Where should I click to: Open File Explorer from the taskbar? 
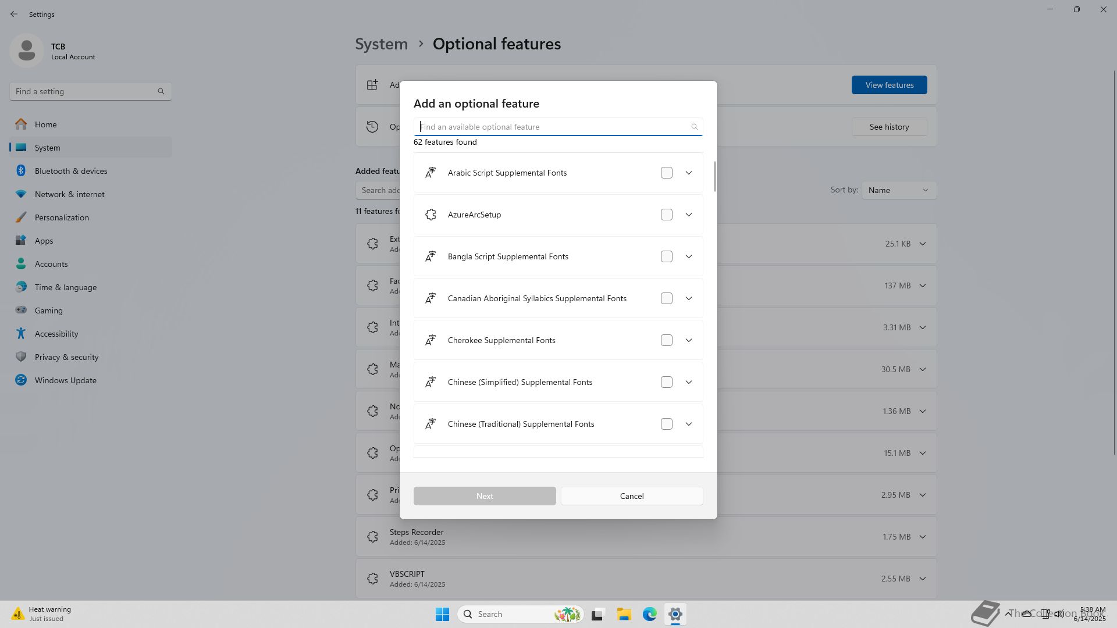624,614
